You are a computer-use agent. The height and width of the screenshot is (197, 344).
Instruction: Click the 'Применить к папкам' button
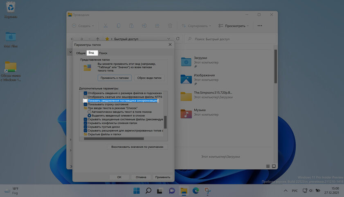coord(115,78)
